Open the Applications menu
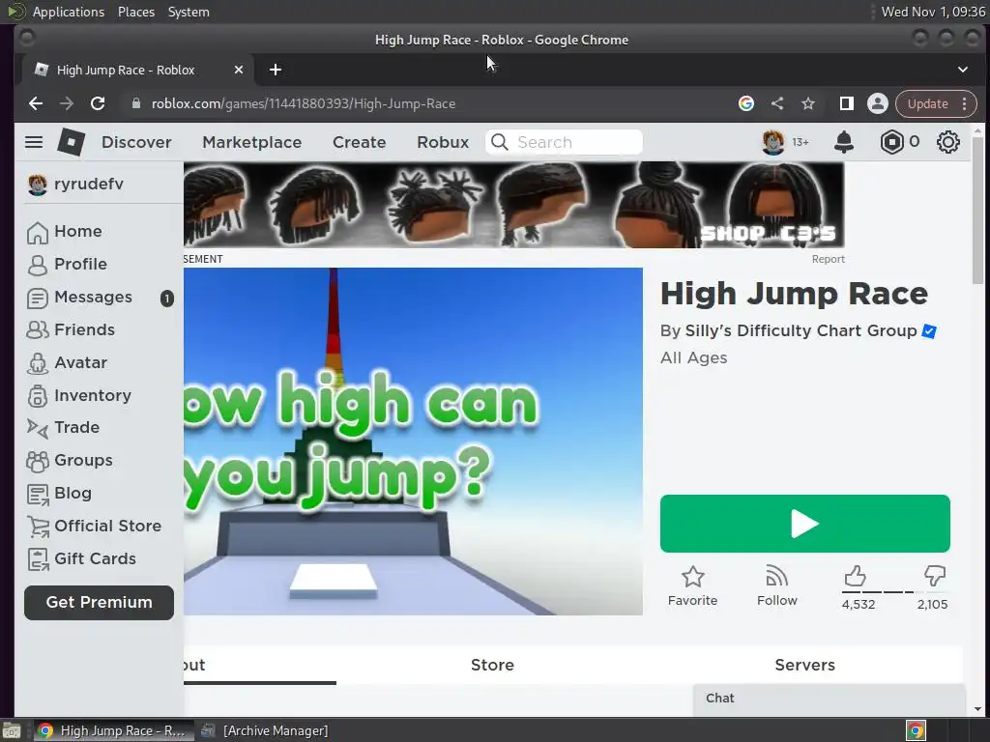 point(69,12)
